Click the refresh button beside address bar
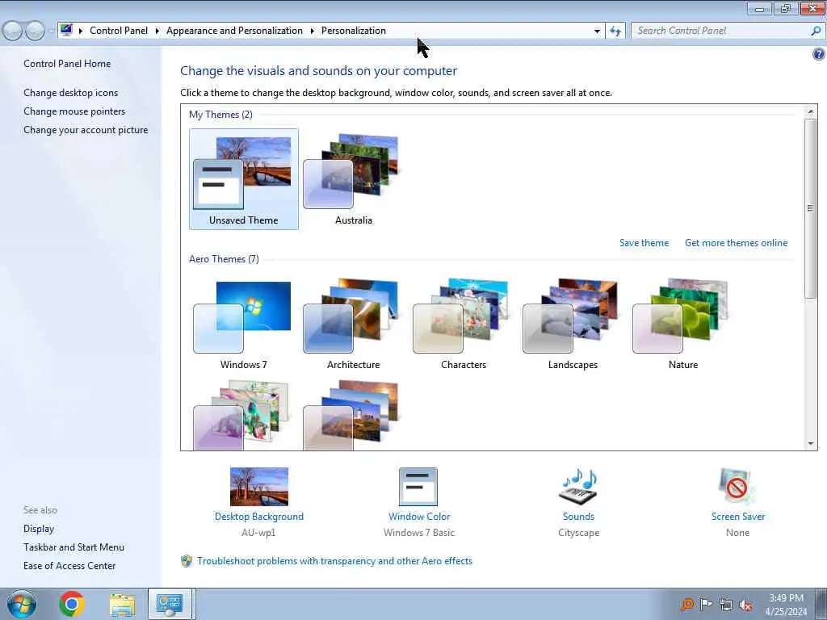 click(615, 31)
